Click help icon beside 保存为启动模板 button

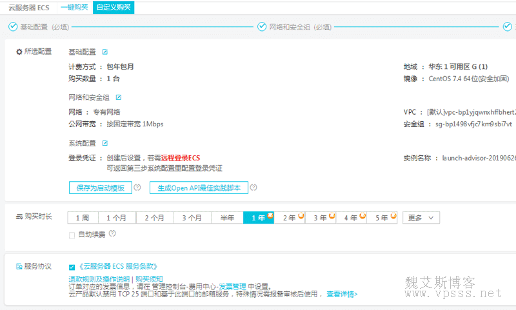point(137,188)
